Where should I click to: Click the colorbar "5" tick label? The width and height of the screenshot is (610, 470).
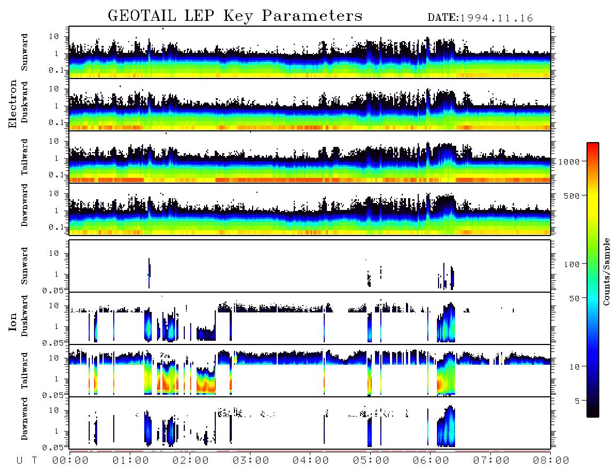click(x=577, y=401)
